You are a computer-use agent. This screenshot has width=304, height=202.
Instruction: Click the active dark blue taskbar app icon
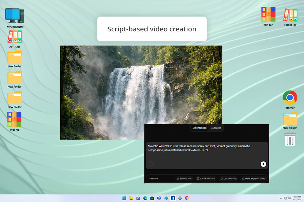(x=173, y=198)
